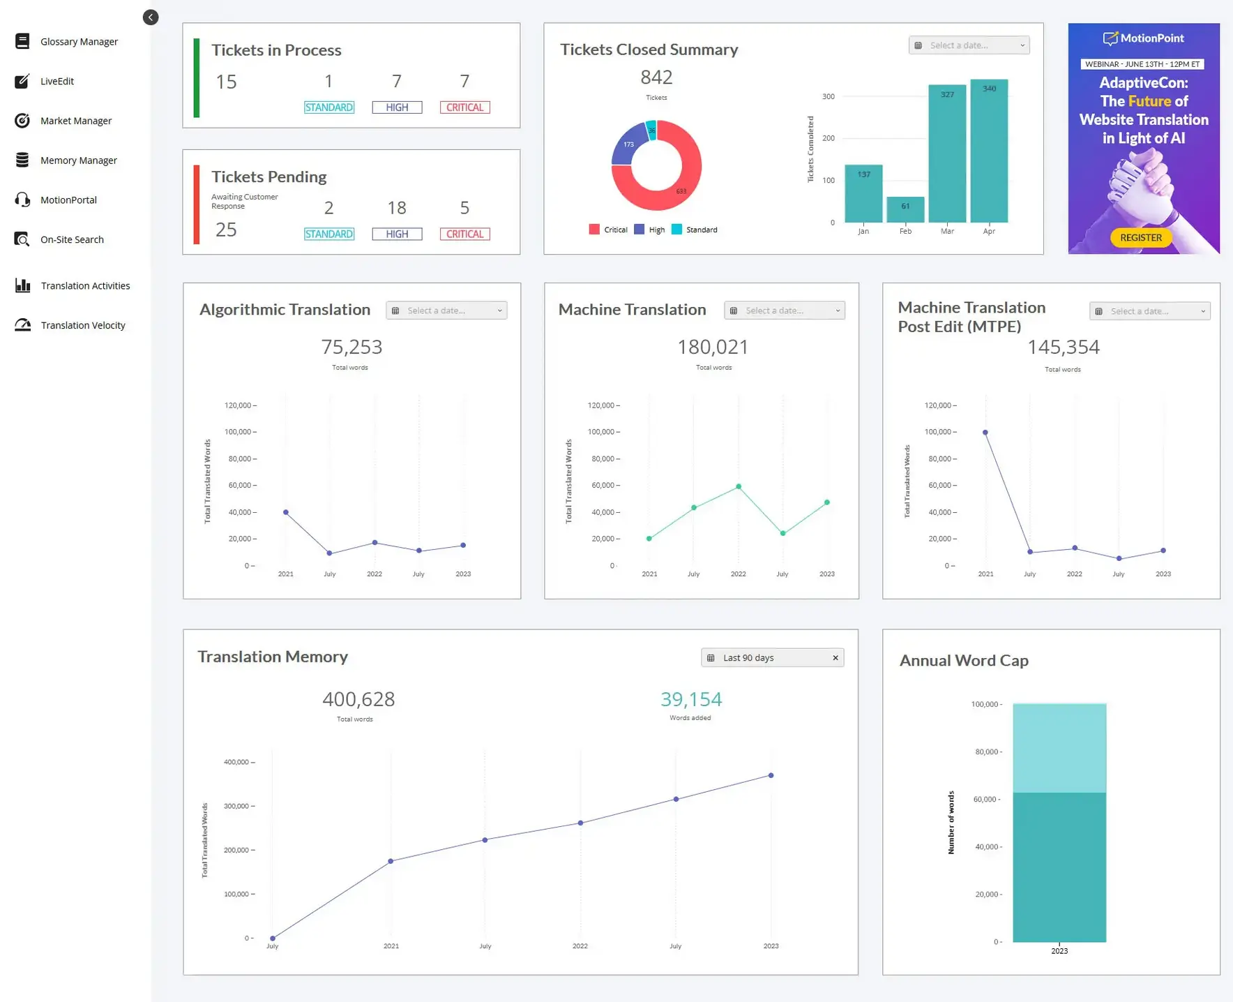
Task: Toggle the Critical legend in Tickets Closed Summary
Action: pyautogui.click(x=607, y=229)
